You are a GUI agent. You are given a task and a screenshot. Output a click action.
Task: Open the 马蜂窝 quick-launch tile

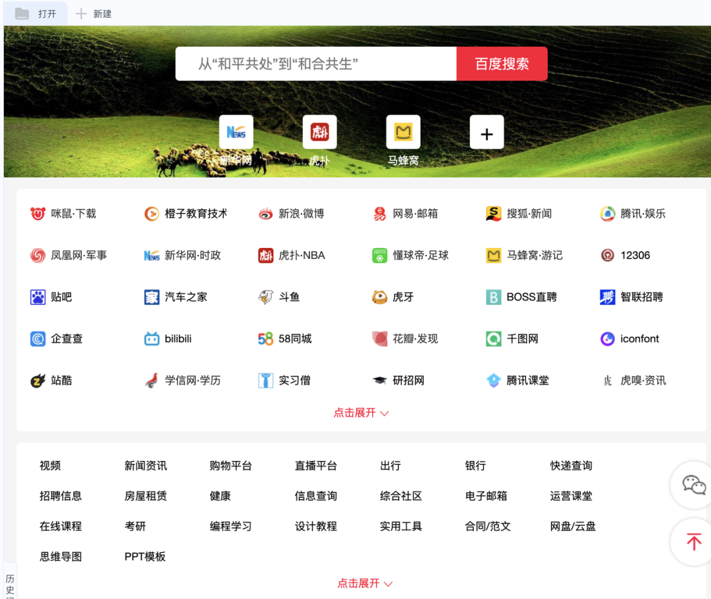coord(403,132)
